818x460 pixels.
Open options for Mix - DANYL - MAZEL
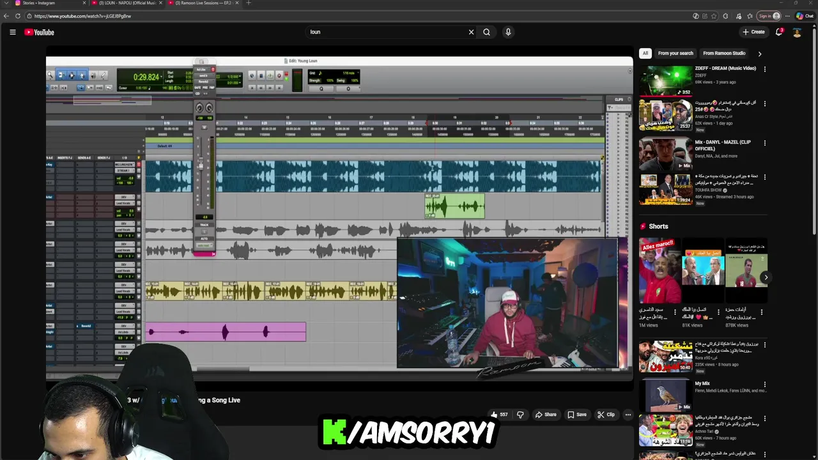[x=764, y=142]
